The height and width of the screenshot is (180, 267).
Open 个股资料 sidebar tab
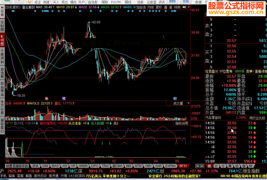pyautogui.click(x=2, y=57)
